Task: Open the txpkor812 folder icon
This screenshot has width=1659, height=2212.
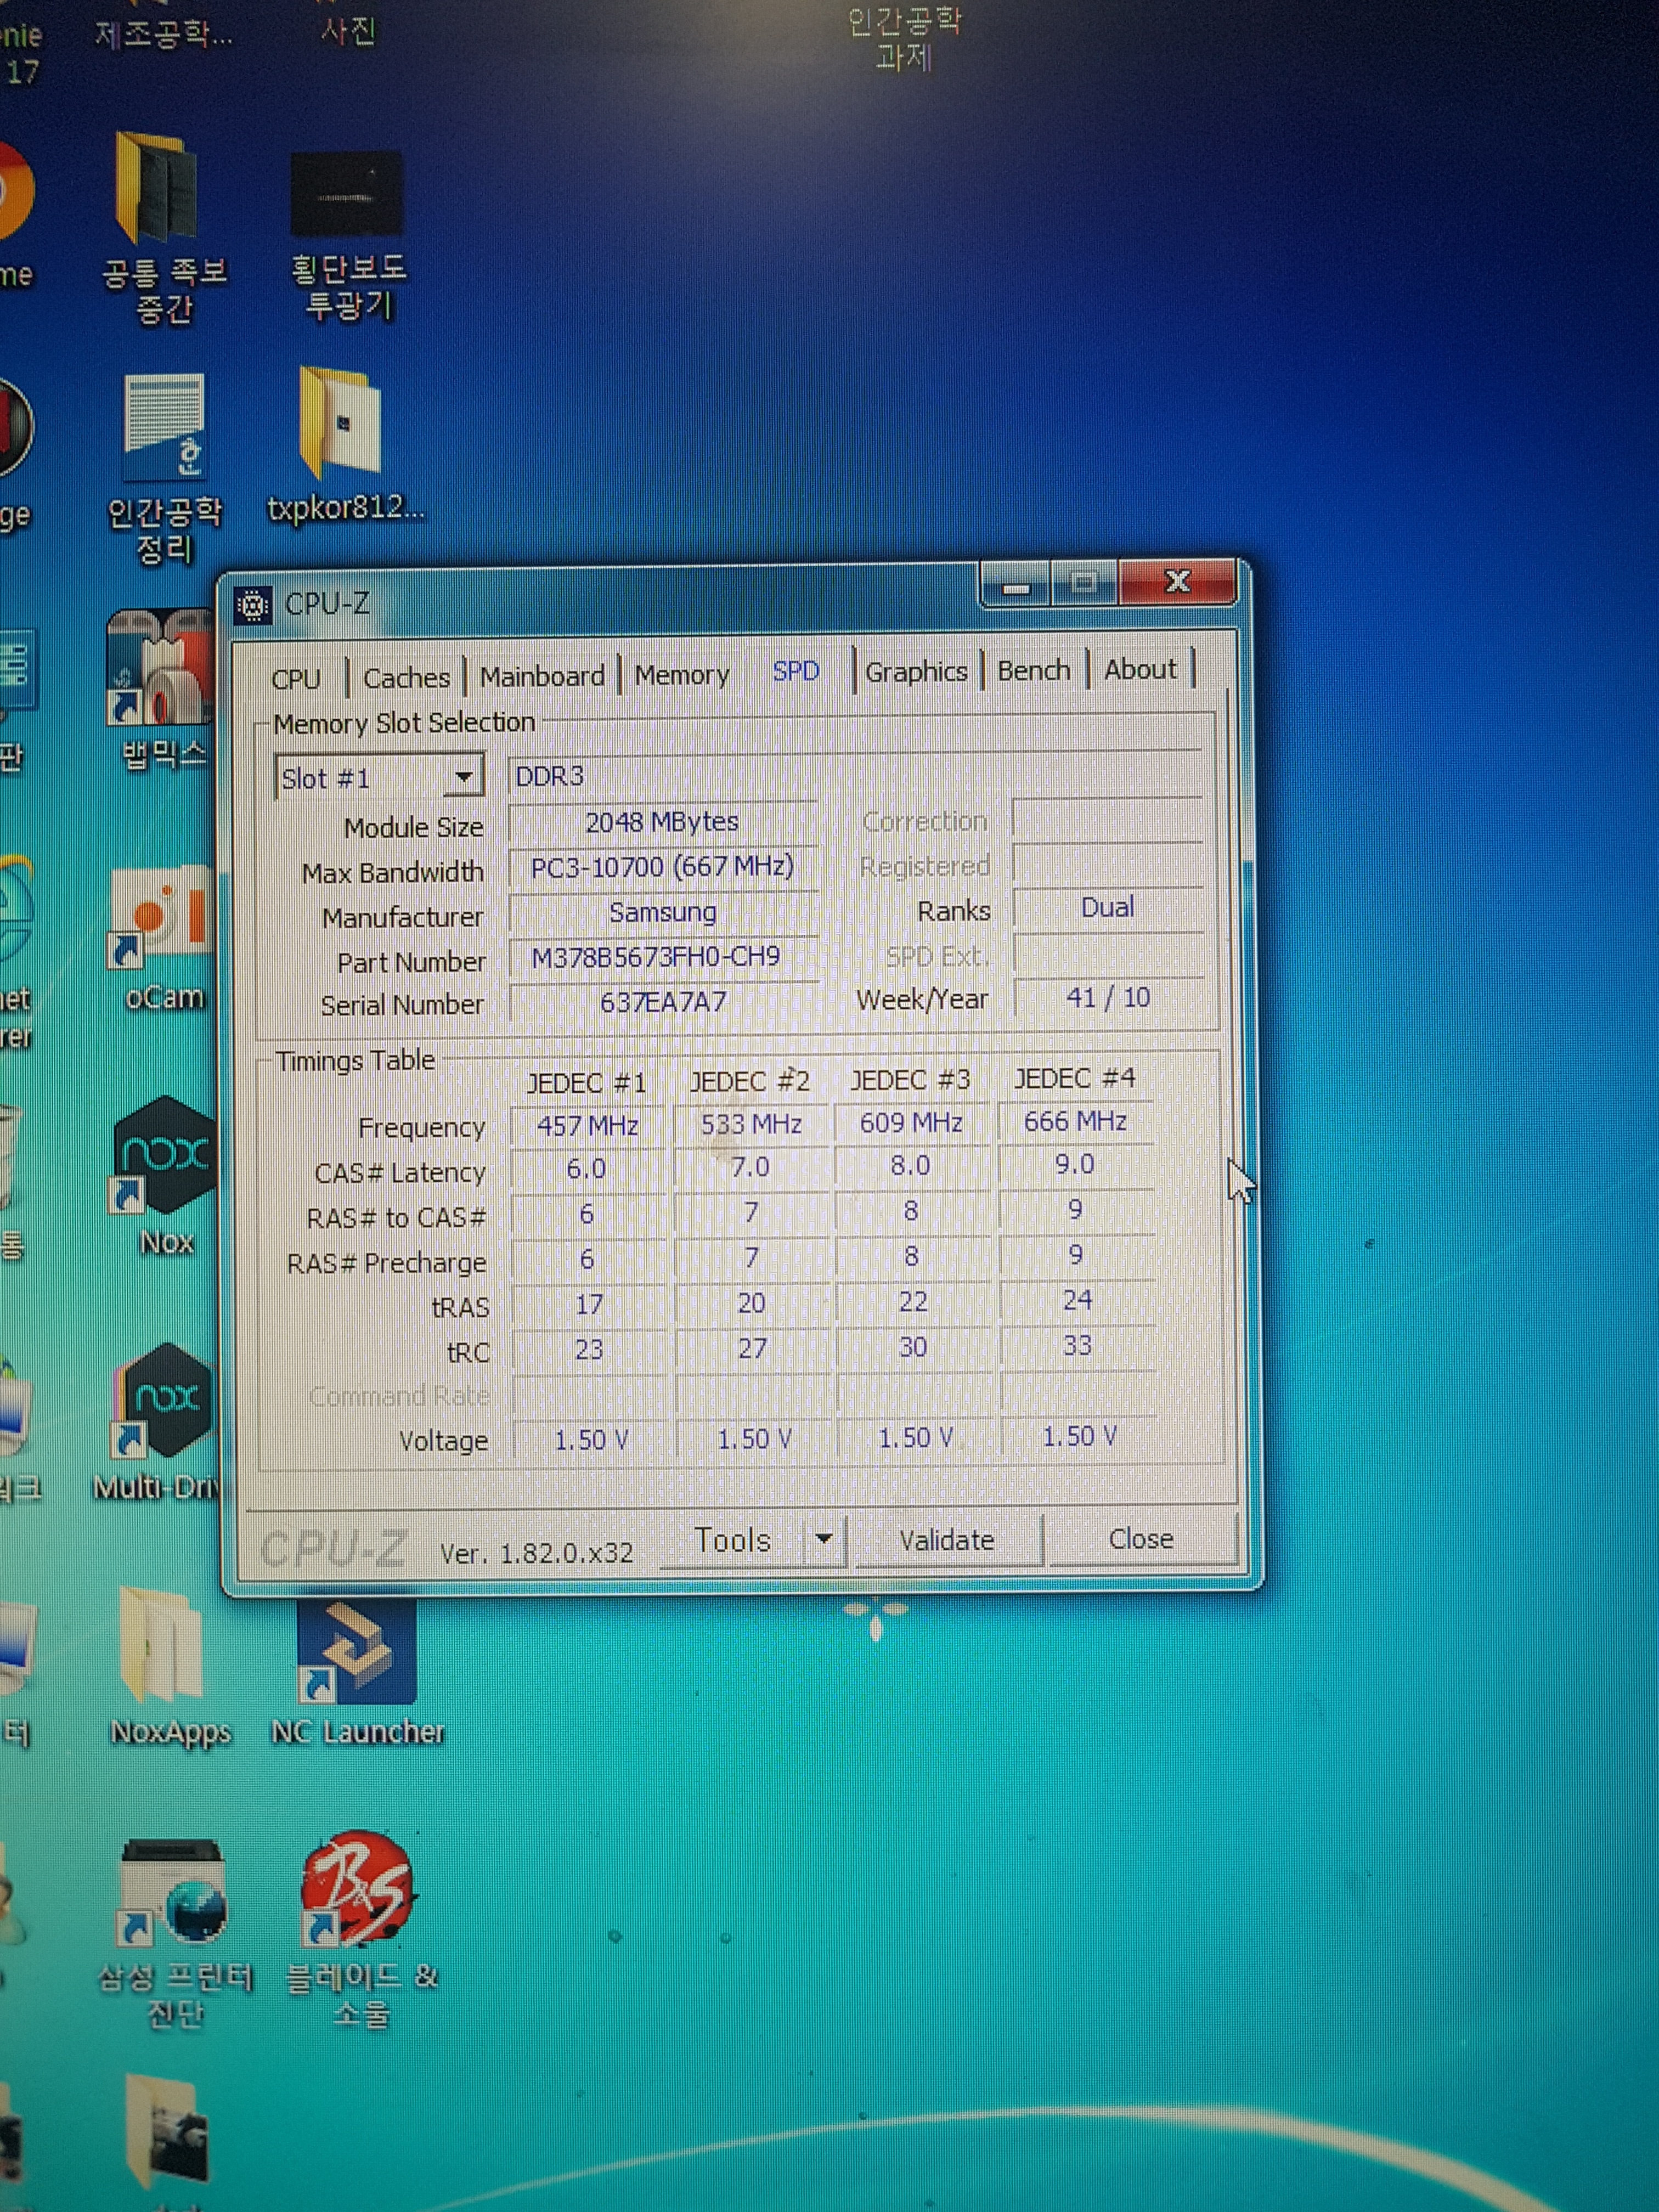Action: click(x=340, y=423)
